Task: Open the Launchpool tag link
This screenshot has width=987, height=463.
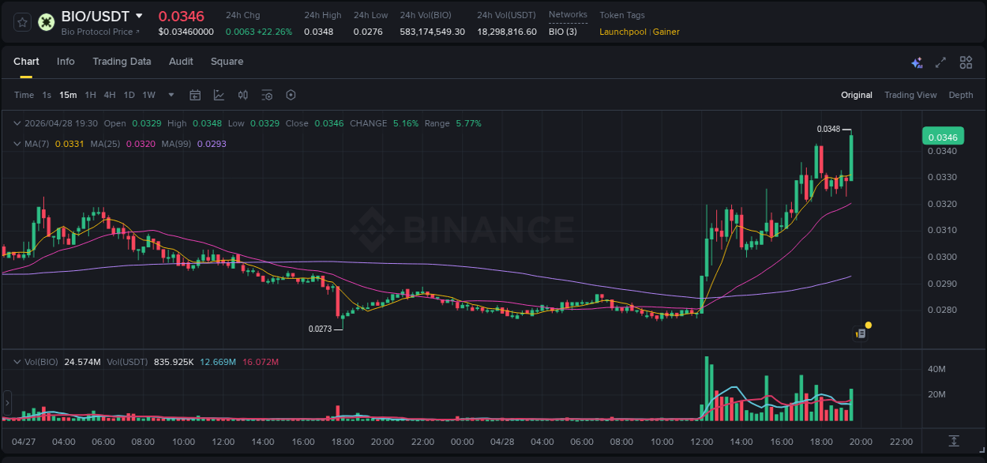Action: [623, 32]
